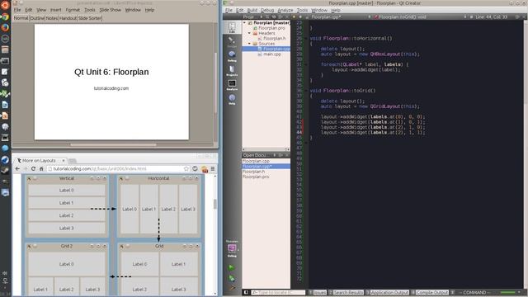Click Chrome page vertical scrollbar
528x297 pixels.
(214, 204)
